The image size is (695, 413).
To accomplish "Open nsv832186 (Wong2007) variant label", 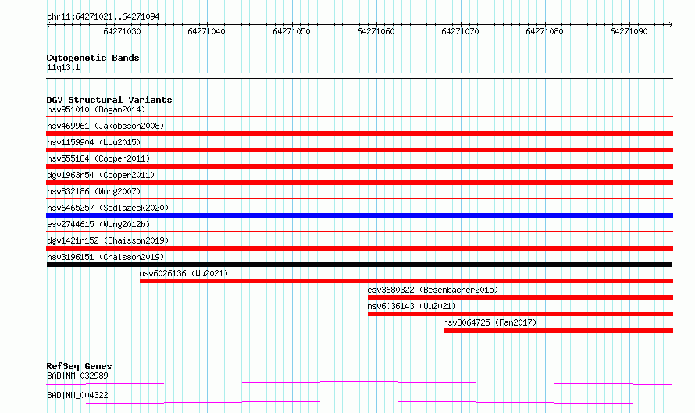I will (94, 191).
